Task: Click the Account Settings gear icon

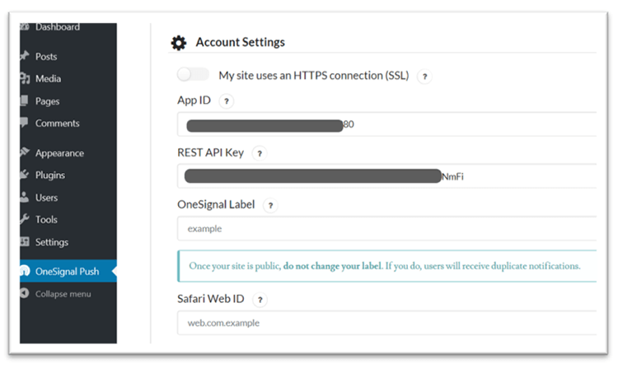Action: coord(178,44)
